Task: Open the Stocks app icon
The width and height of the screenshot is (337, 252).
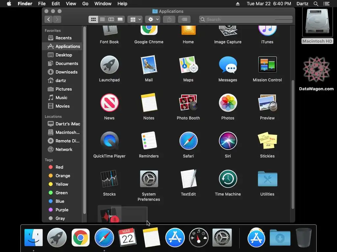Action: [109, 179]
